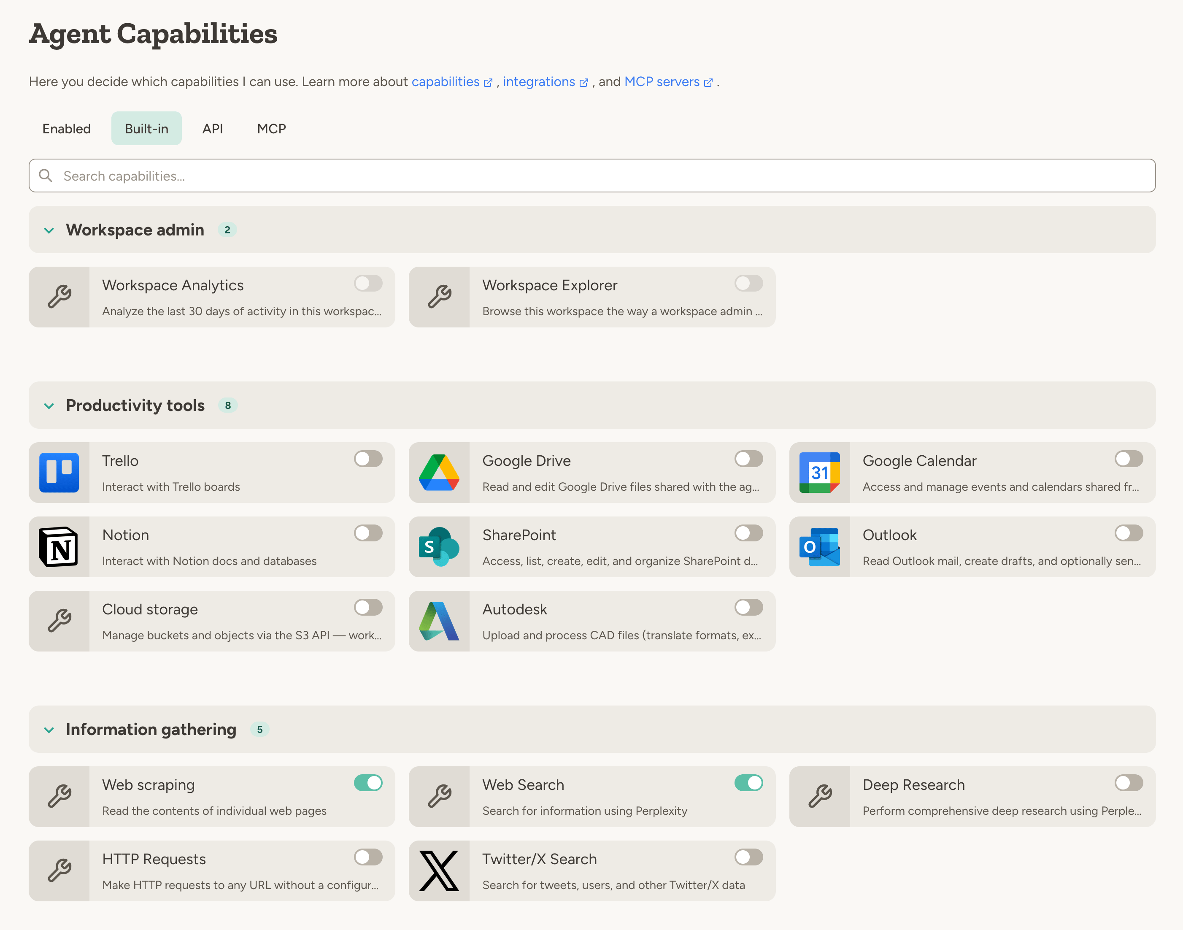Select the Built-in tab
The width and height of the screenshot is (1183, 930).
[x=146, y=129]
